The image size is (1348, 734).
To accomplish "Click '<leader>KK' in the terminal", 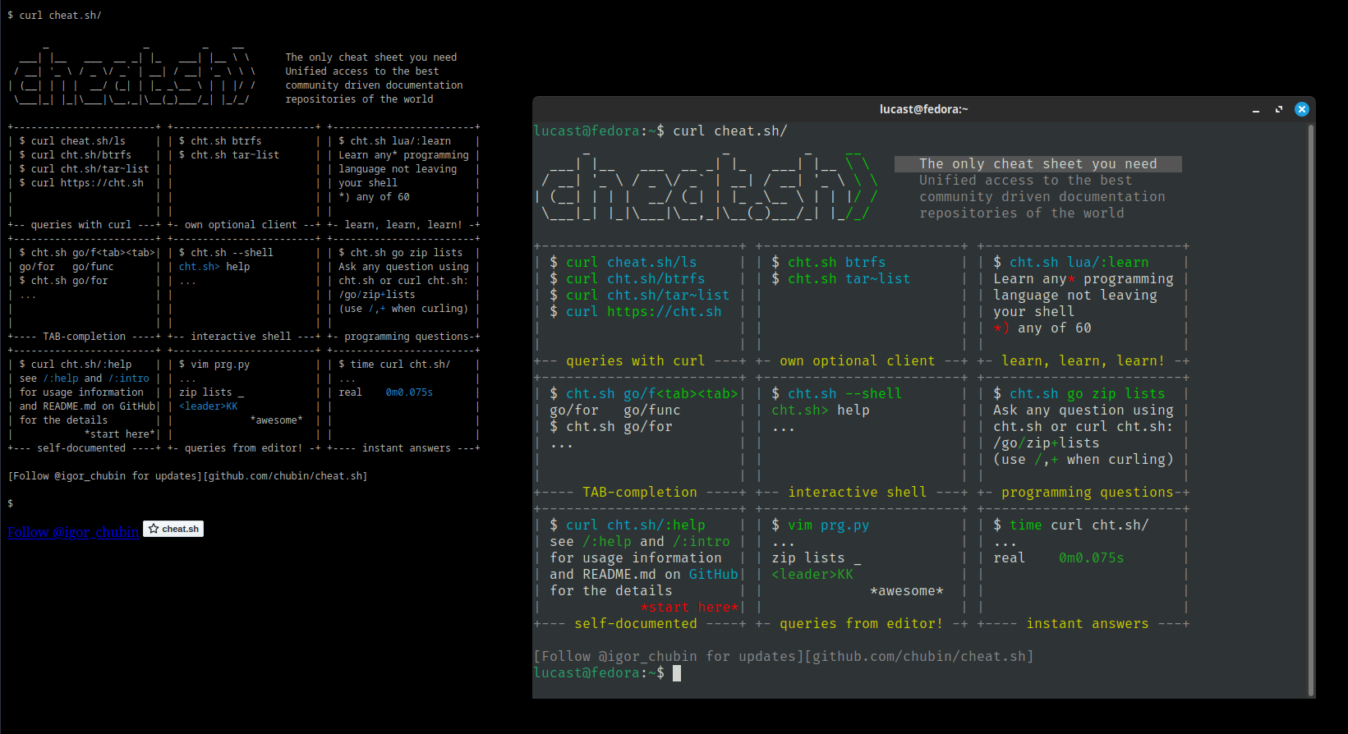I will click(x=812, y=575).
